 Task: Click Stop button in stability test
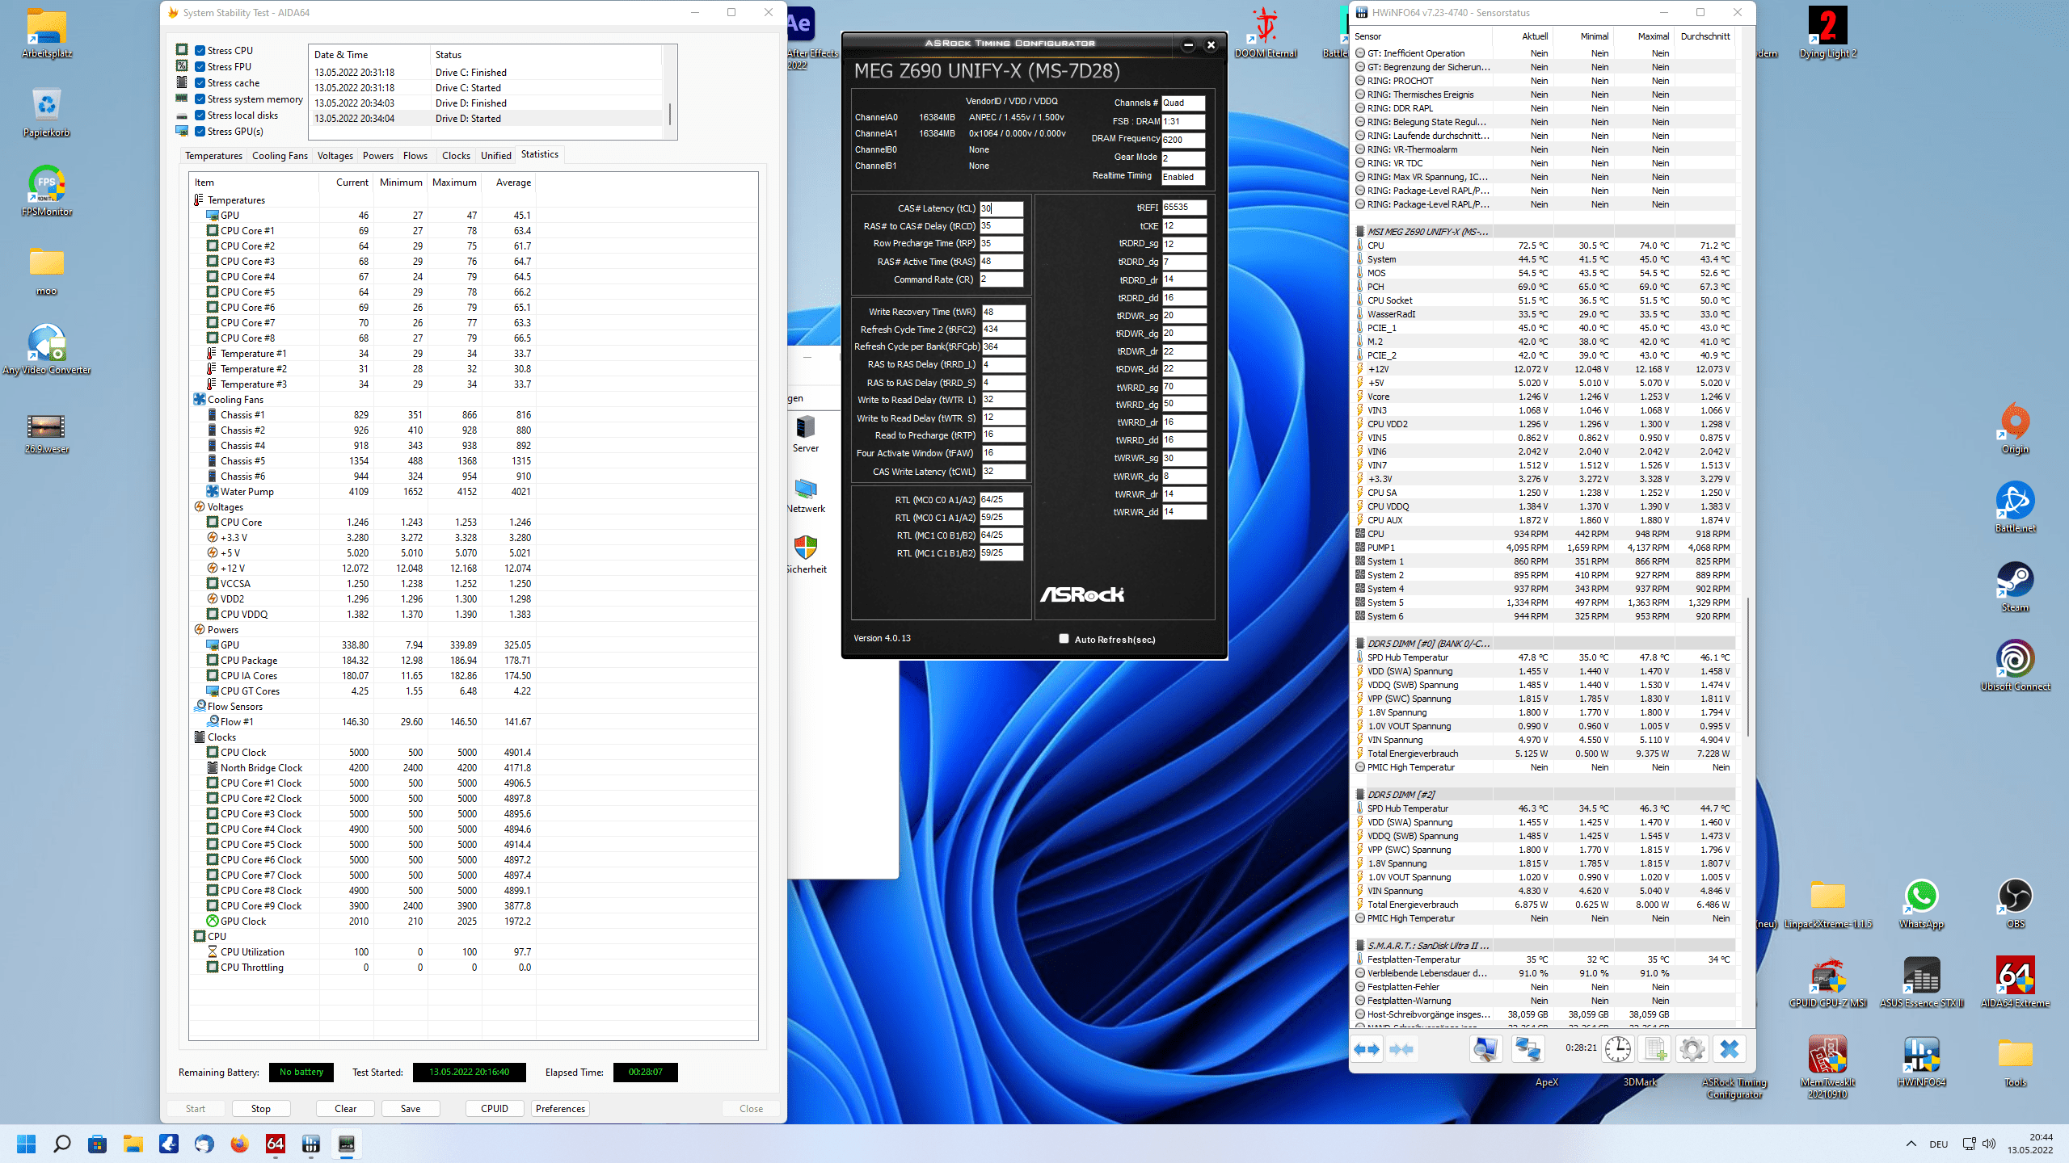(x=260, y=1108)
